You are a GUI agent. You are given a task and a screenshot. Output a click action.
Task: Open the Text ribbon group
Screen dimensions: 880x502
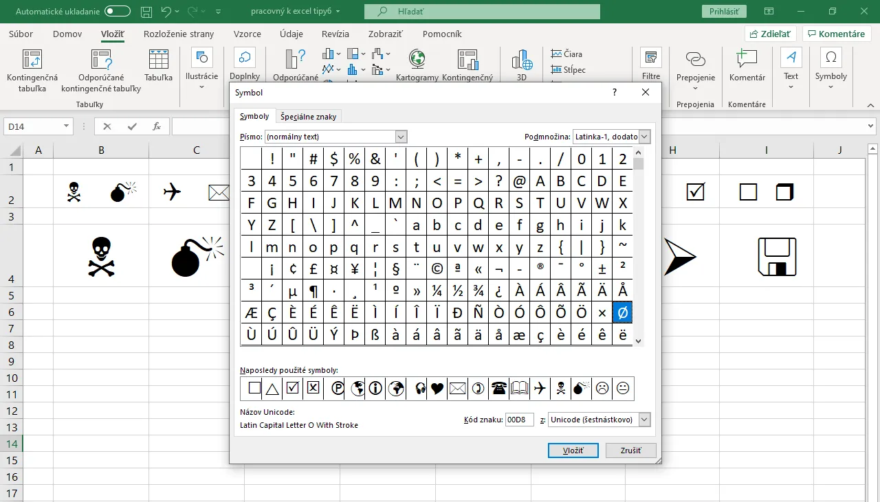click(791, 69)
